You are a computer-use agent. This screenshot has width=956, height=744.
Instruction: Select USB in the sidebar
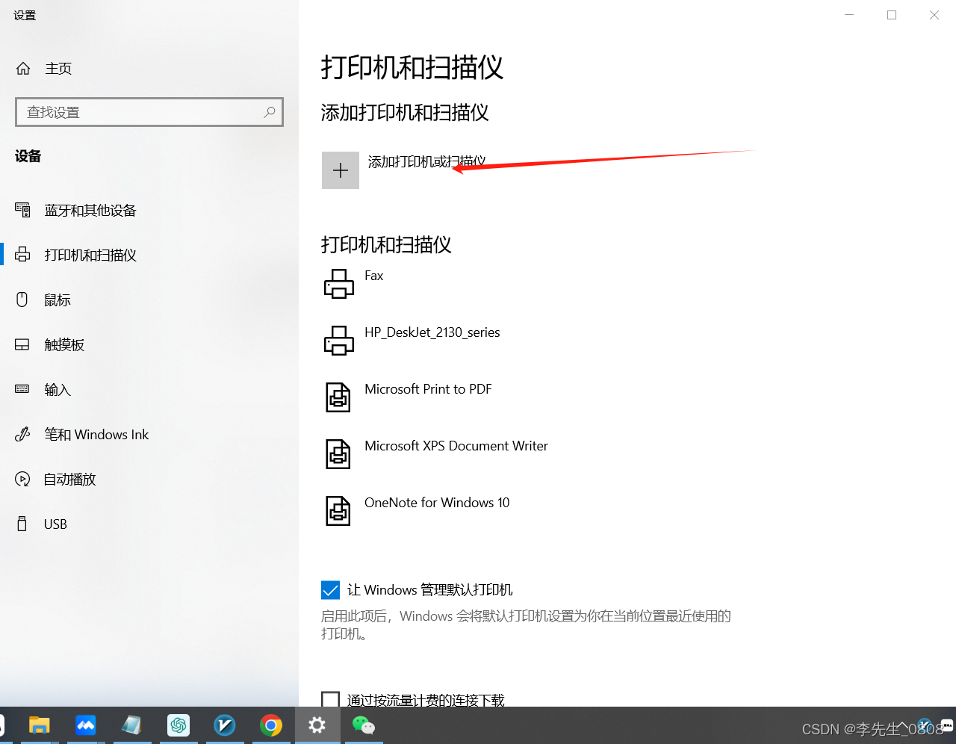coord(55,524)
